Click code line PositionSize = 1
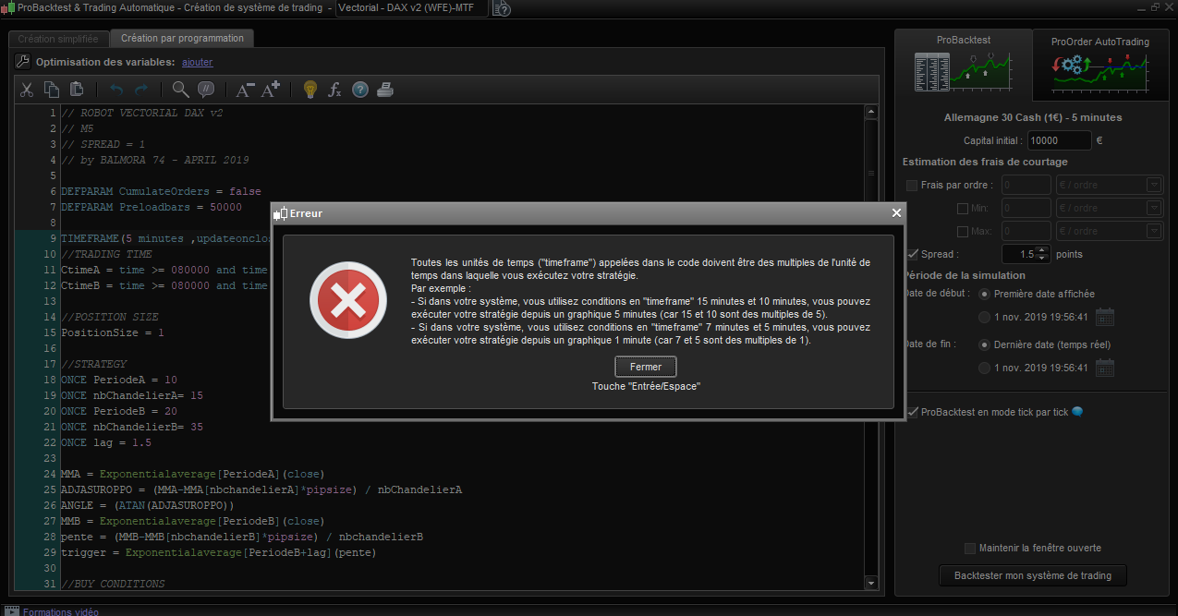 pyautogui.click(x=112, y=332)
